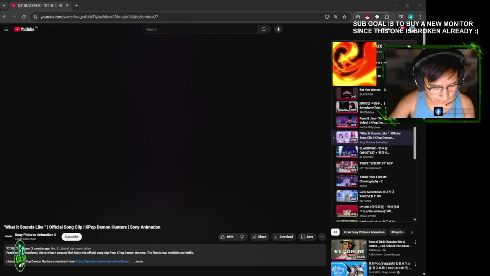
Task: Click the Share button
Action: coord(259,237)
